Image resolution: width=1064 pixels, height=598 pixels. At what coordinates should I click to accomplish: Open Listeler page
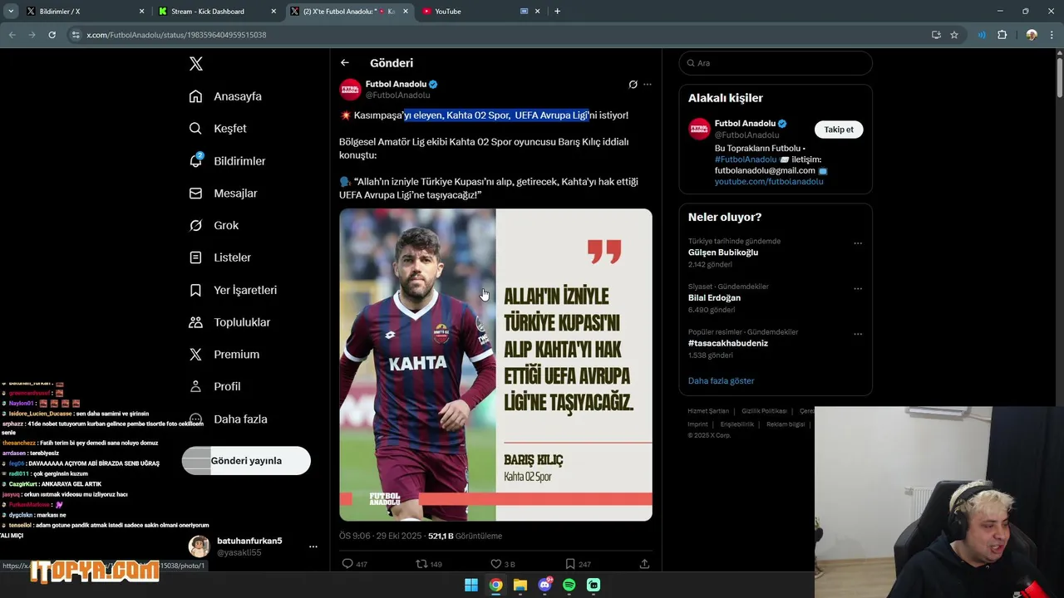(219, 257)
